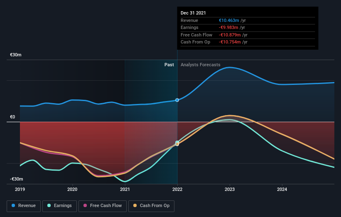Click the Earnings row label in tooltip
This screenshot has width=341, height=217.
tap(189, 27)
